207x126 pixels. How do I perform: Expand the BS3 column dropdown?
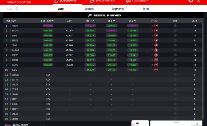click(135, 21)
